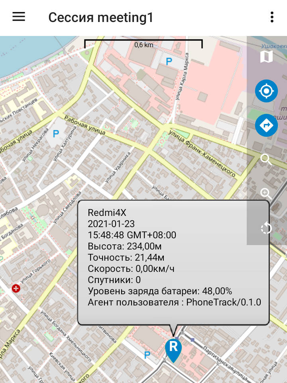
Task: Tap the улица Горького street label
Action: click(x=36, y=271)
